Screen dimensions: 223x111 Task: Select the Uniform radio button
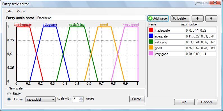[9, 99]
